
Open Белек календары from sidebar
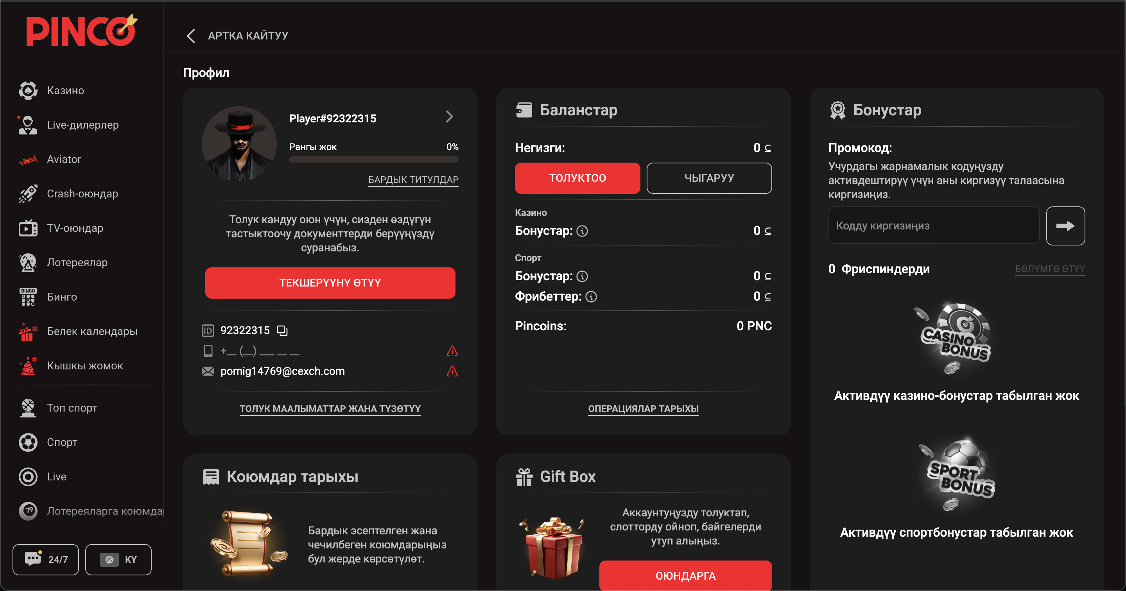point(92,331)
